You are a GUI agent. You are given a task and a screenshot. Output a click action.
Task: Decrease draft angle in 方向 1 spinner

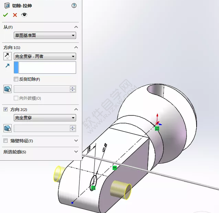[73, 91]
